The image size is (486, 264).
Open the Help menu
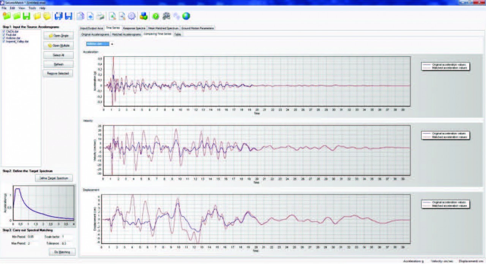(42, 8)
